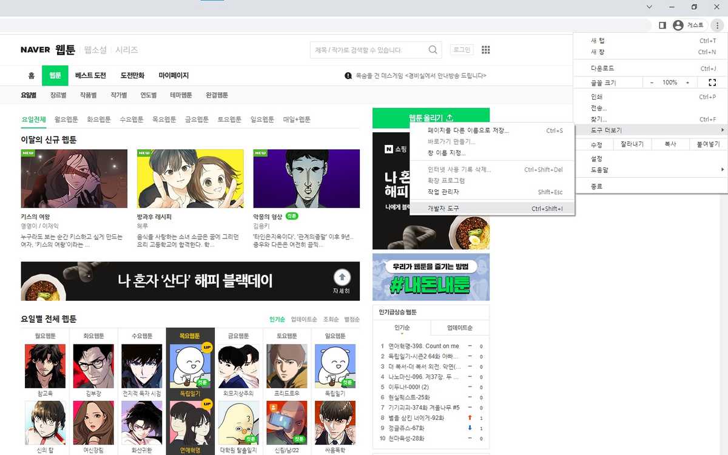The height and width of the screenshot is (455, 728).
Task: Open the 마이페이지 navigation tab
Action: [174, 76]
